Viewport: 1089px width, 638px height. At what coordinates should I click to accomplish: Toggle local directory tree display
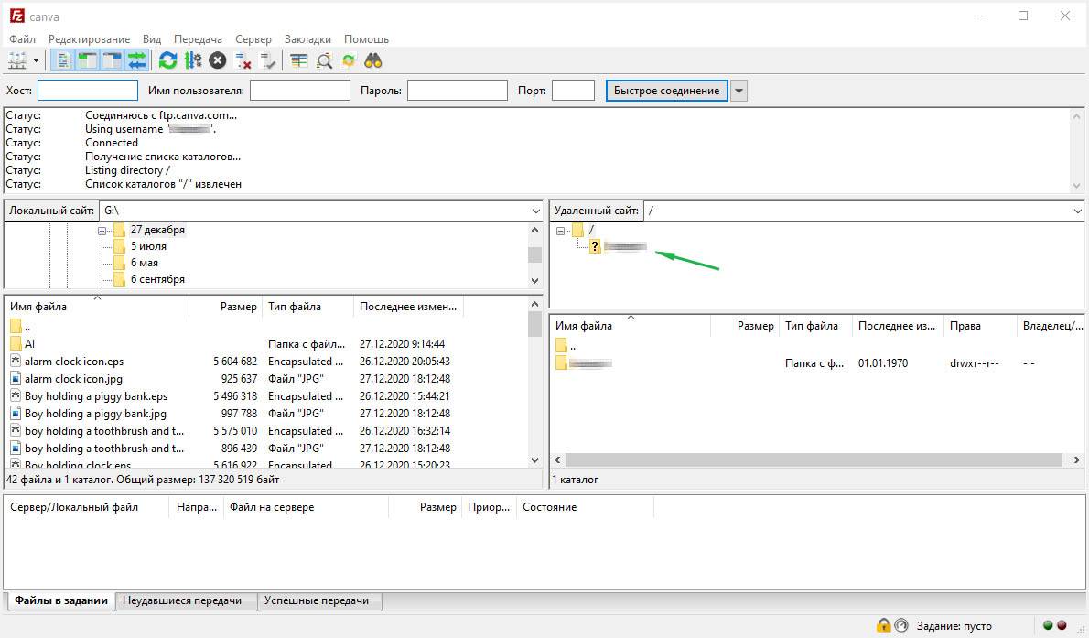(88, 61)
